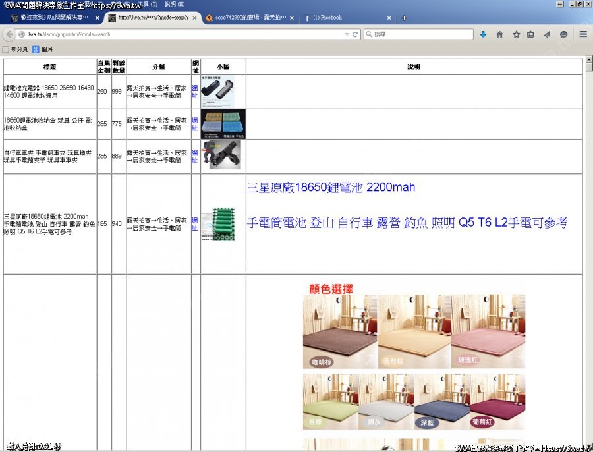
Task: Click 網址 link for the 鋰電池充電器 row
Action: coord(194,91)
